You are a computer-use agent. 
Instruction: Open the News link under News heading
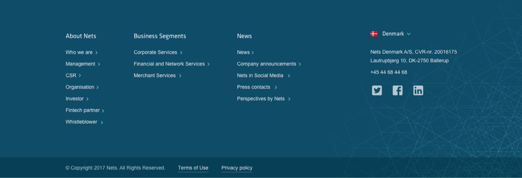coord(243,52)
